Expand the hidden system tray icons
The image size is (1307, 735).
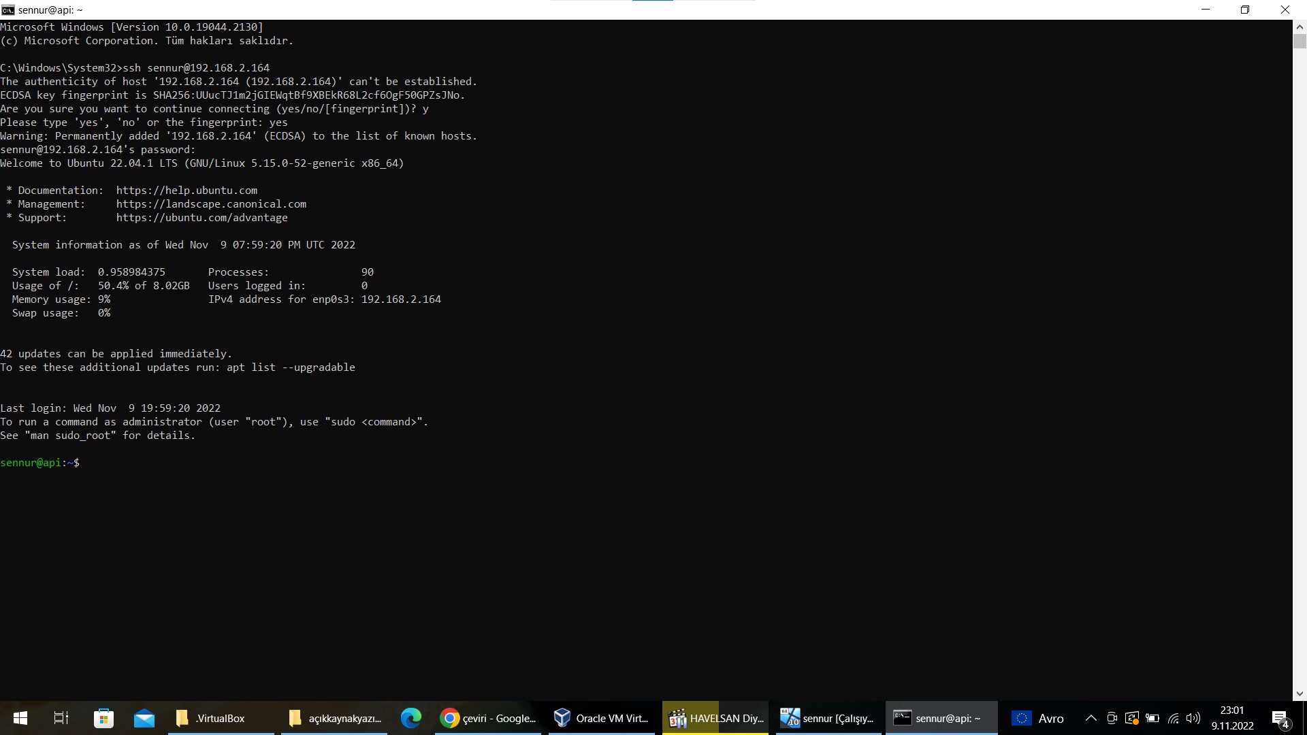[x=1091, y=718]
